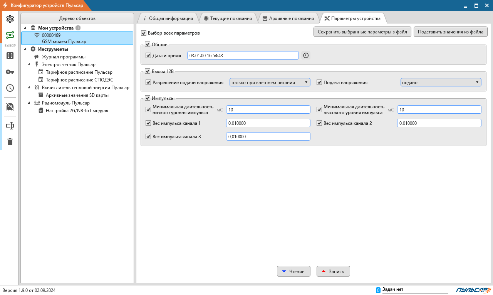The width and height of the screenshot is (493, 295).
Task: Click the Запись button
Action: (333, 271)
